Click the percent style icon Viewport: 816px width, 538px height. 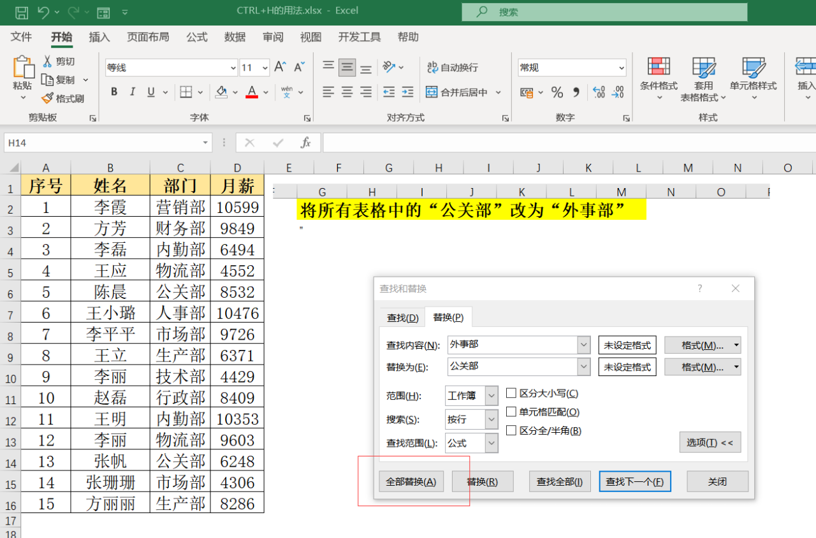pyautogui.click(x=557, y=92)
